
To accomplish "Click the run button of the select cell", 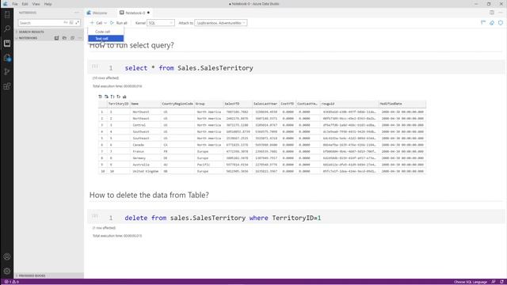I will pos(95,66).
